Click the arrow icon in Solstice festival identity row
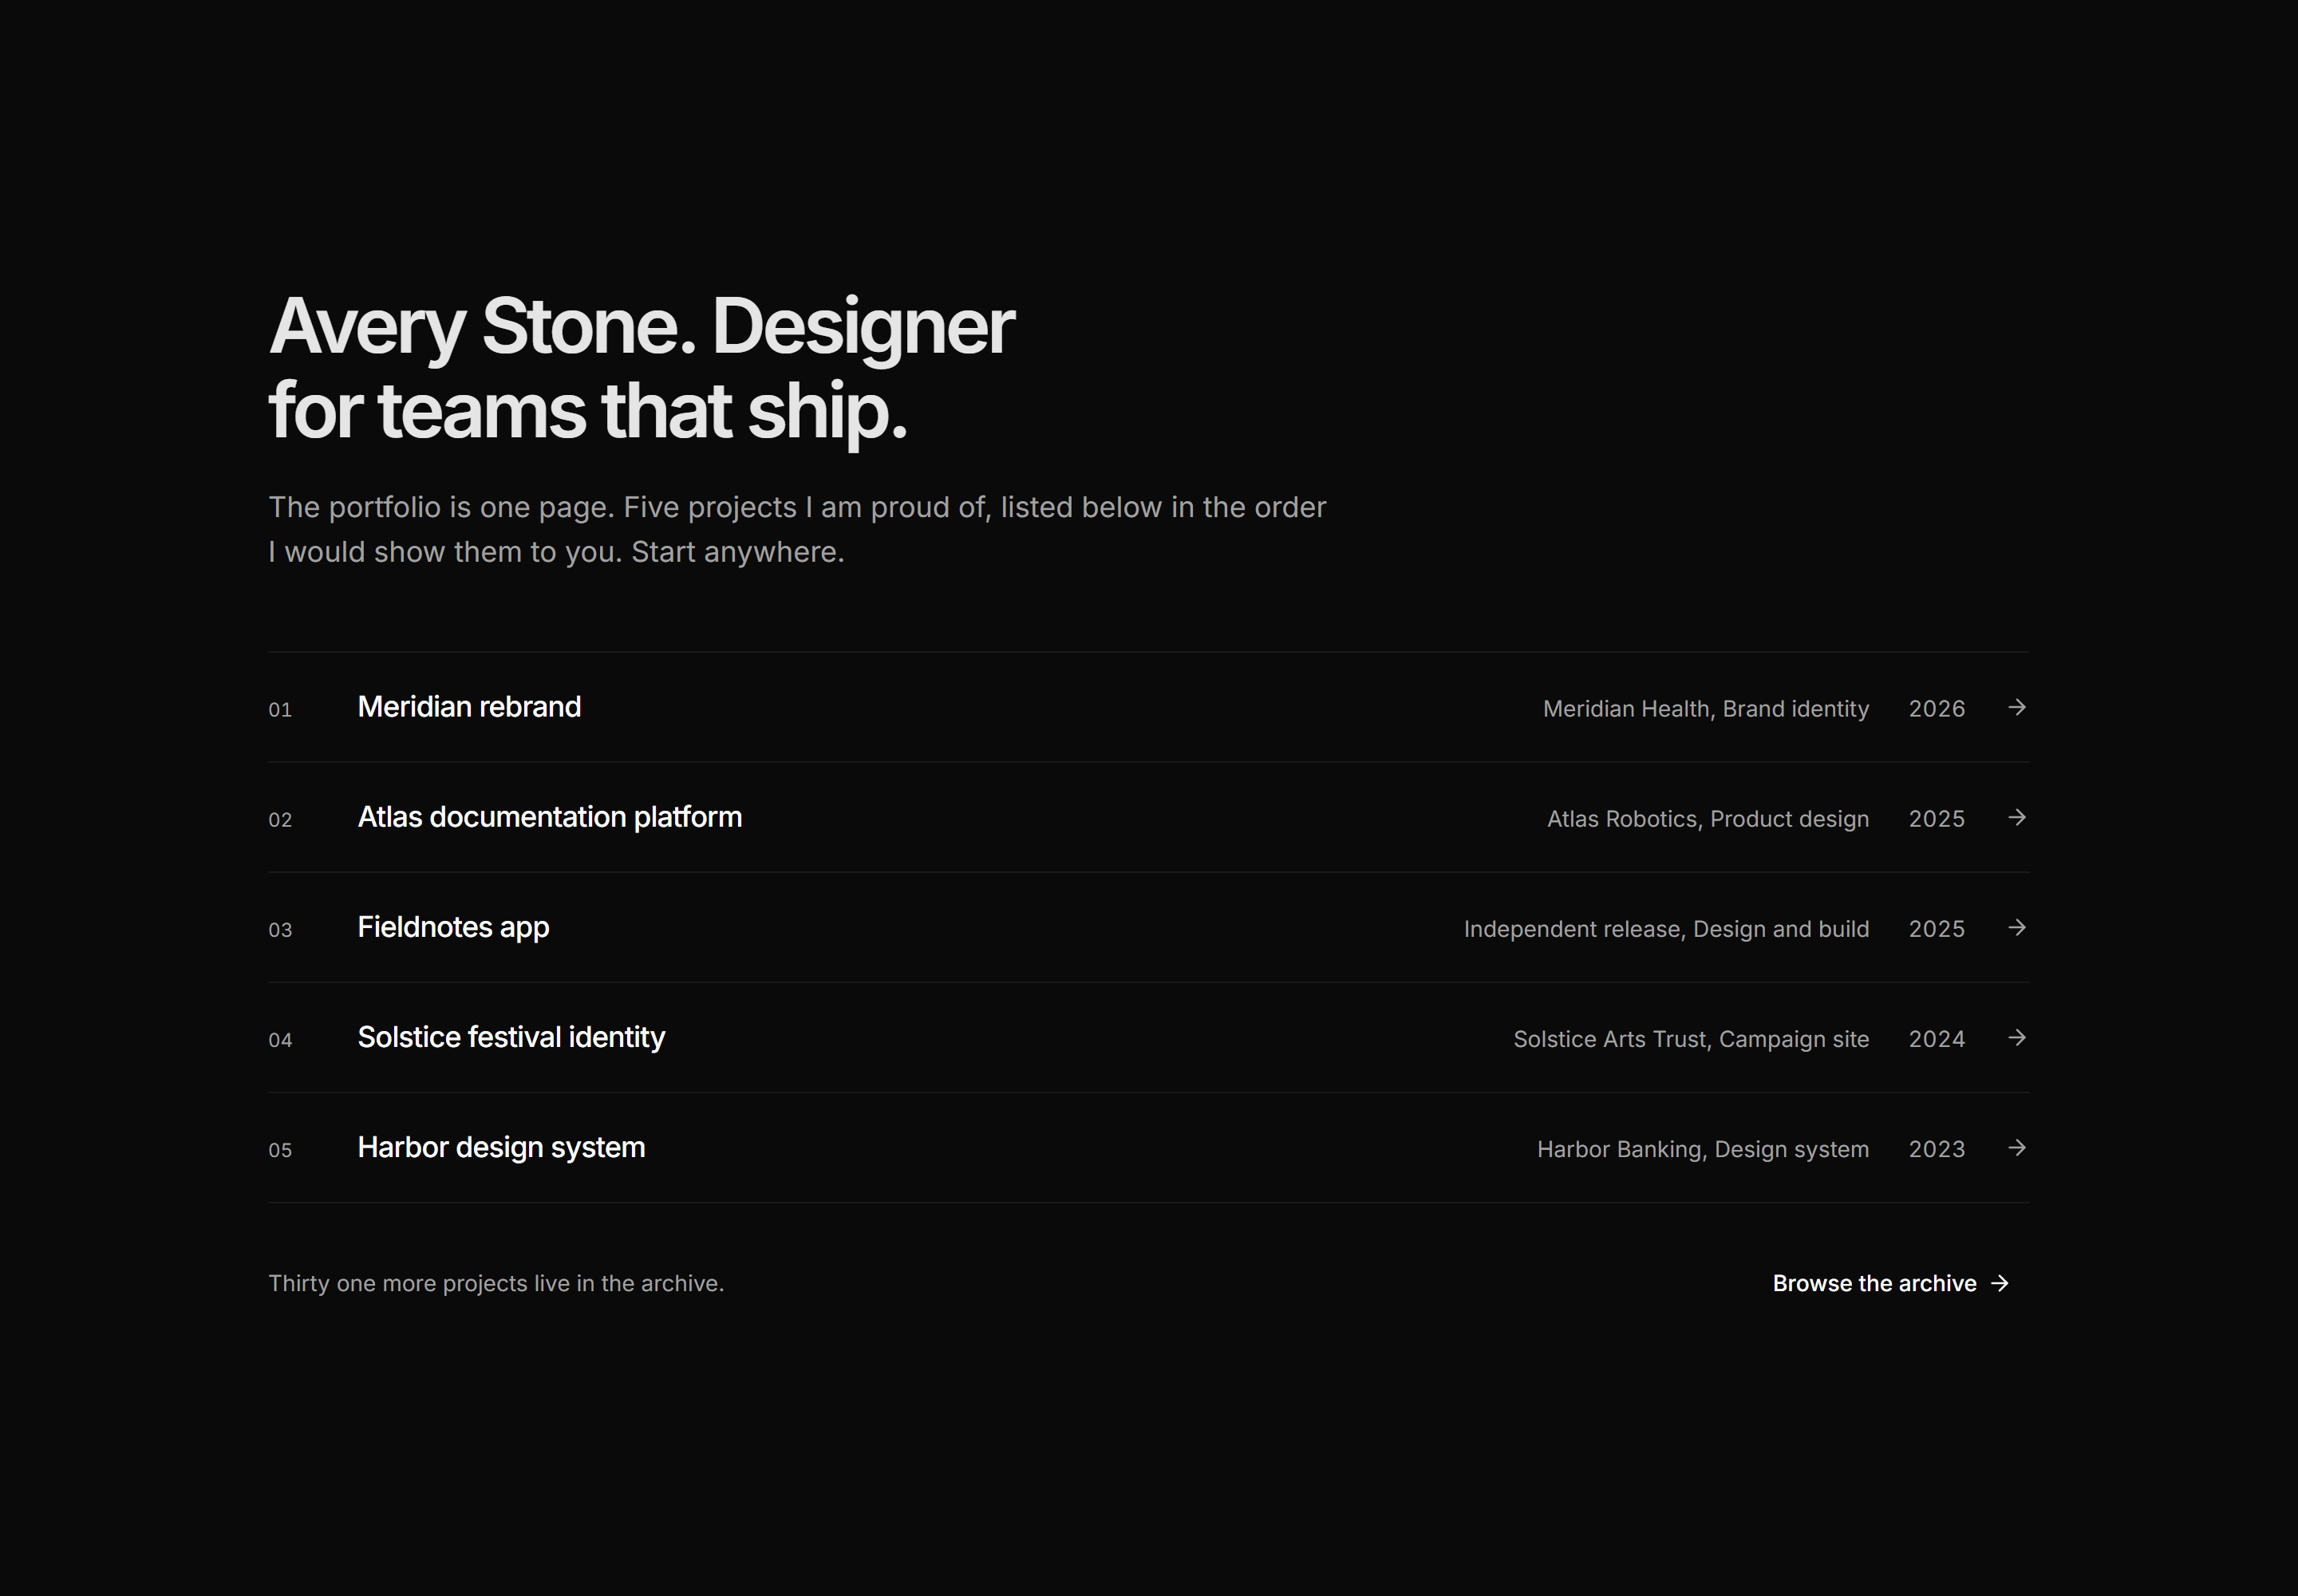This screenshot has height=1596, width=2298. click(x=2017, y=1037)
